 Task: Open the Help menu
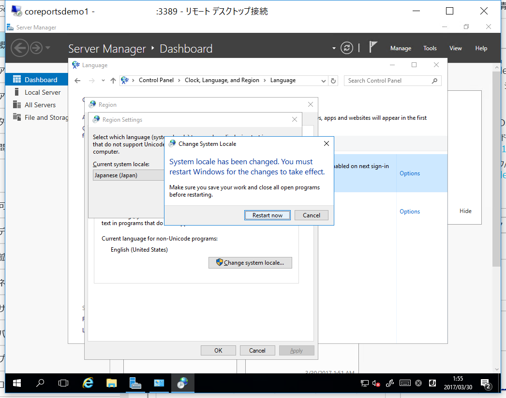click(x=481, y=48)
